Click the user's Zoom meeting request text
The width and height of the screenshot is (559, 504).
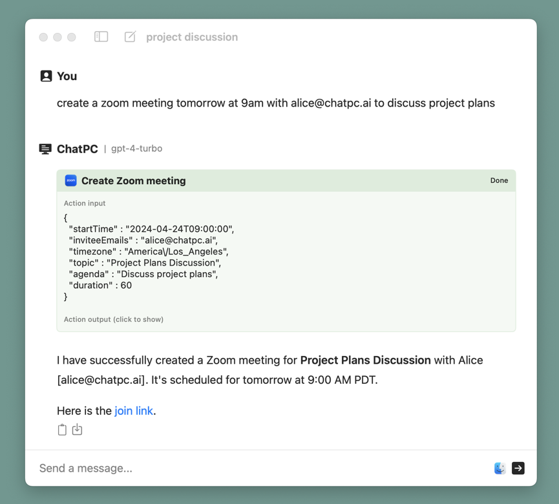275,103
